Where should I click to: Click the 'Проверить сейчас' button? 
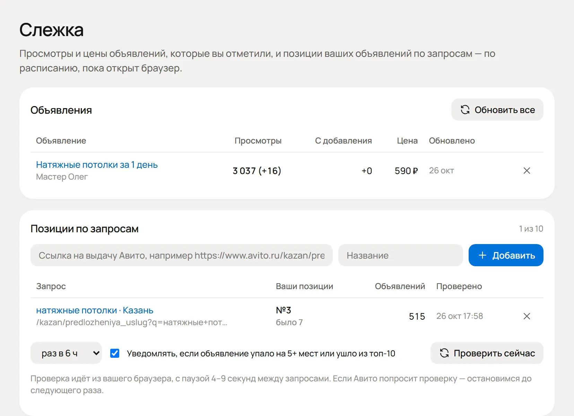[x=487, y=353]
